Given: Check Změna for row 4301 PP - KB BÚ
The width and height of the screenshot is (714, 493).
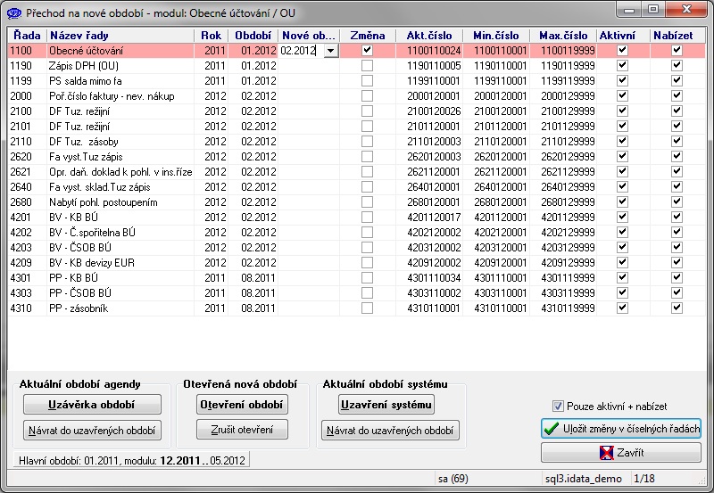Looking at the screenshot, I should tap(367, 277).
